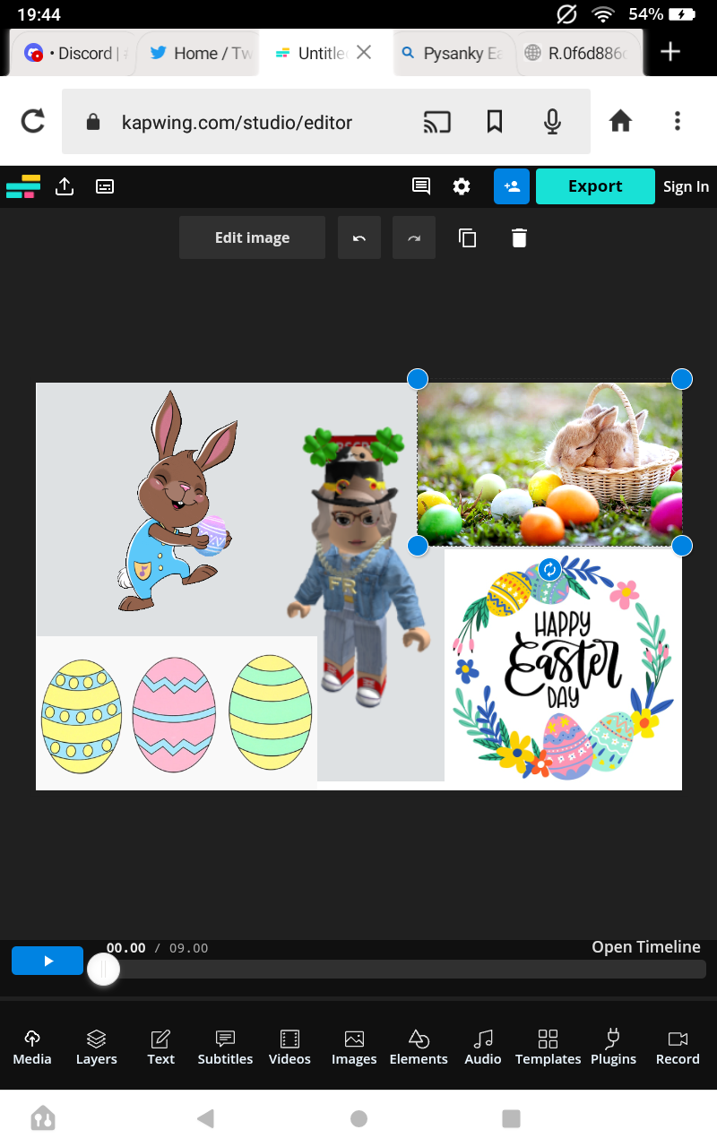Go to browser home page
717x1147 pixels.
pos(620,122)
